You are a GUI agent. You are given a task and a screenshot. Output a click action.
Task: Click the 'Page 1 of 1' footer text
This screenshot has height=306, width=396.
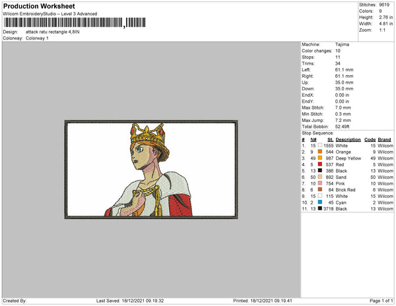(x=381, y=301)
